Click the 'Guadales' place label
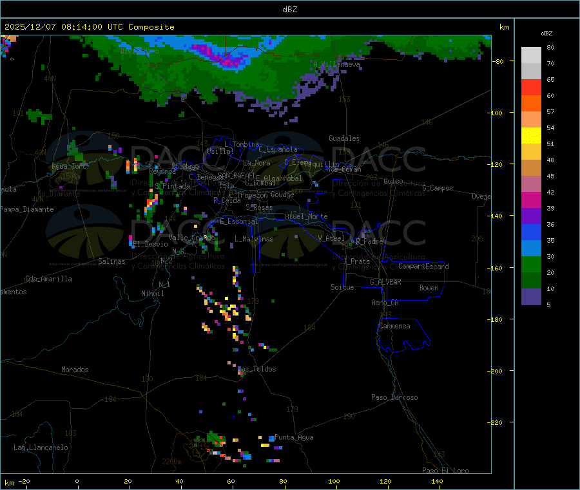 (x=344, y=138)
